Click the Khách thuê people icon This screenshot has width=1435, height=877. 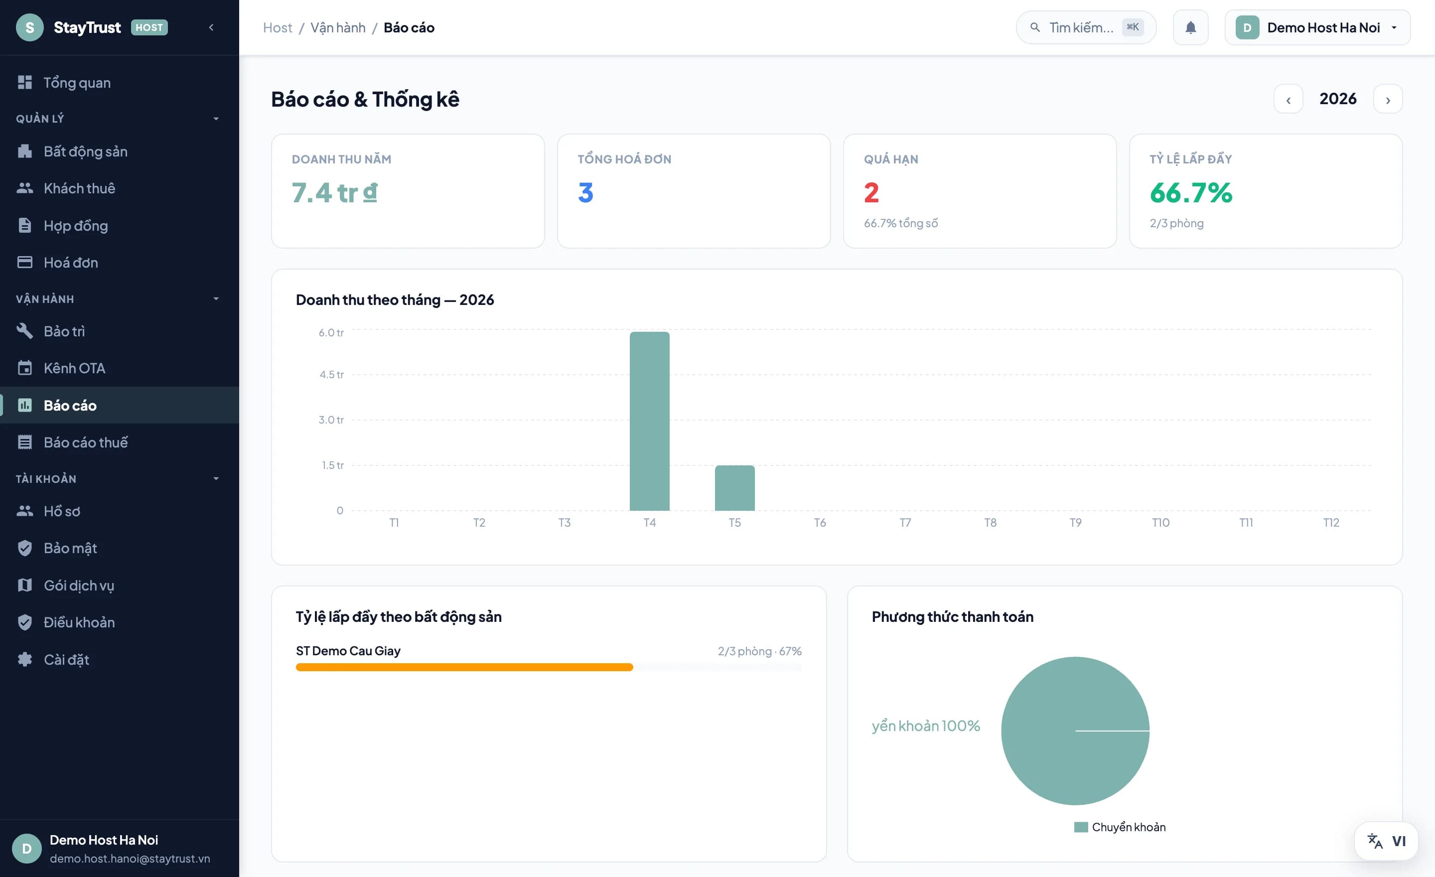(24, 188)
